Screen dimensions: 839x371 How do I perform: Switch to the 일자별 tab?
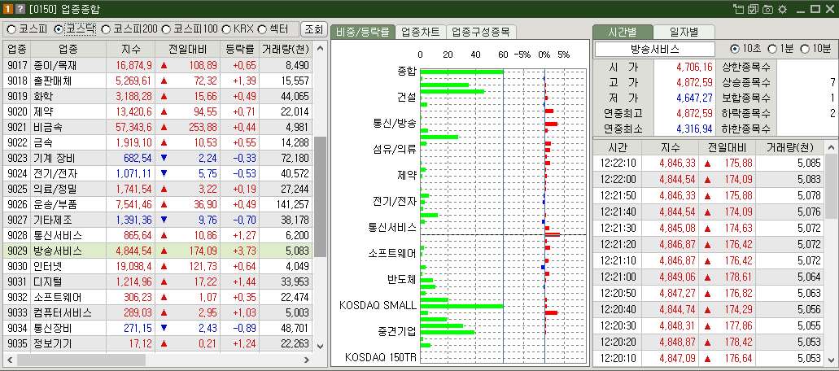tap(684, 32)
